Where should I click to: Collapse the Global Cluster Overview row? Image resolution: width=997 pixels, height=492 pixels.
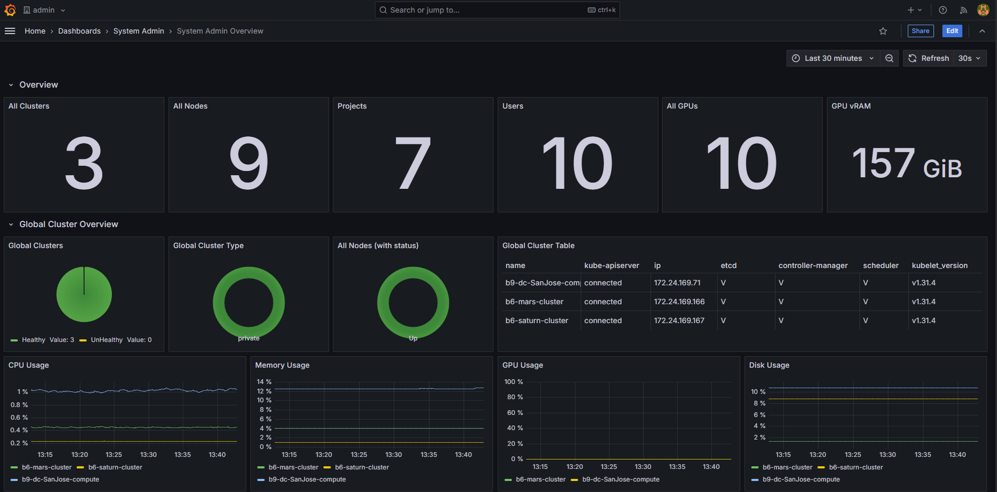[x=11, y=224]
